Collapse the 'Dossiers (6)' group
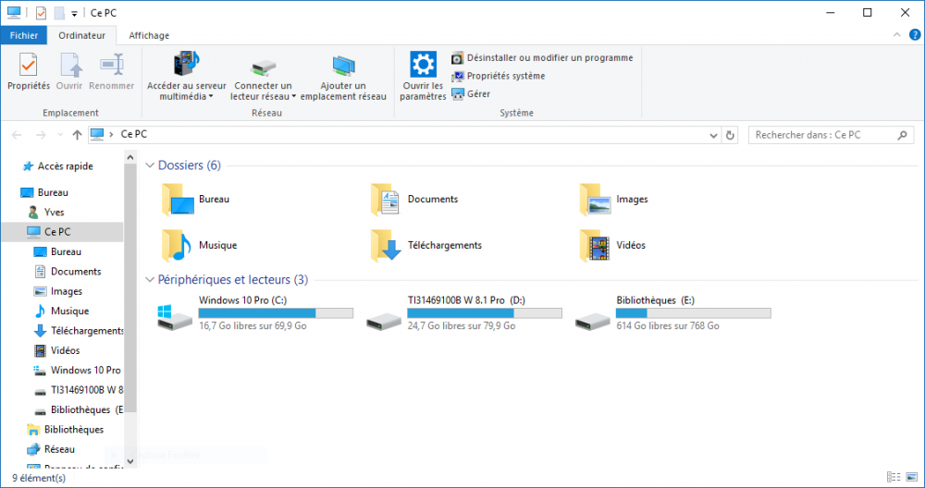The width and height of the screenshot is (925, 488). [150, 165]
